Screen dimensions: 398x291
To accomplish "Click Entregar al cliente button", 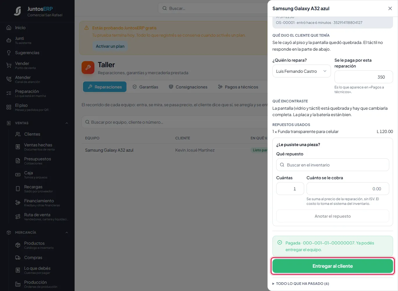I will coord(333,266).
